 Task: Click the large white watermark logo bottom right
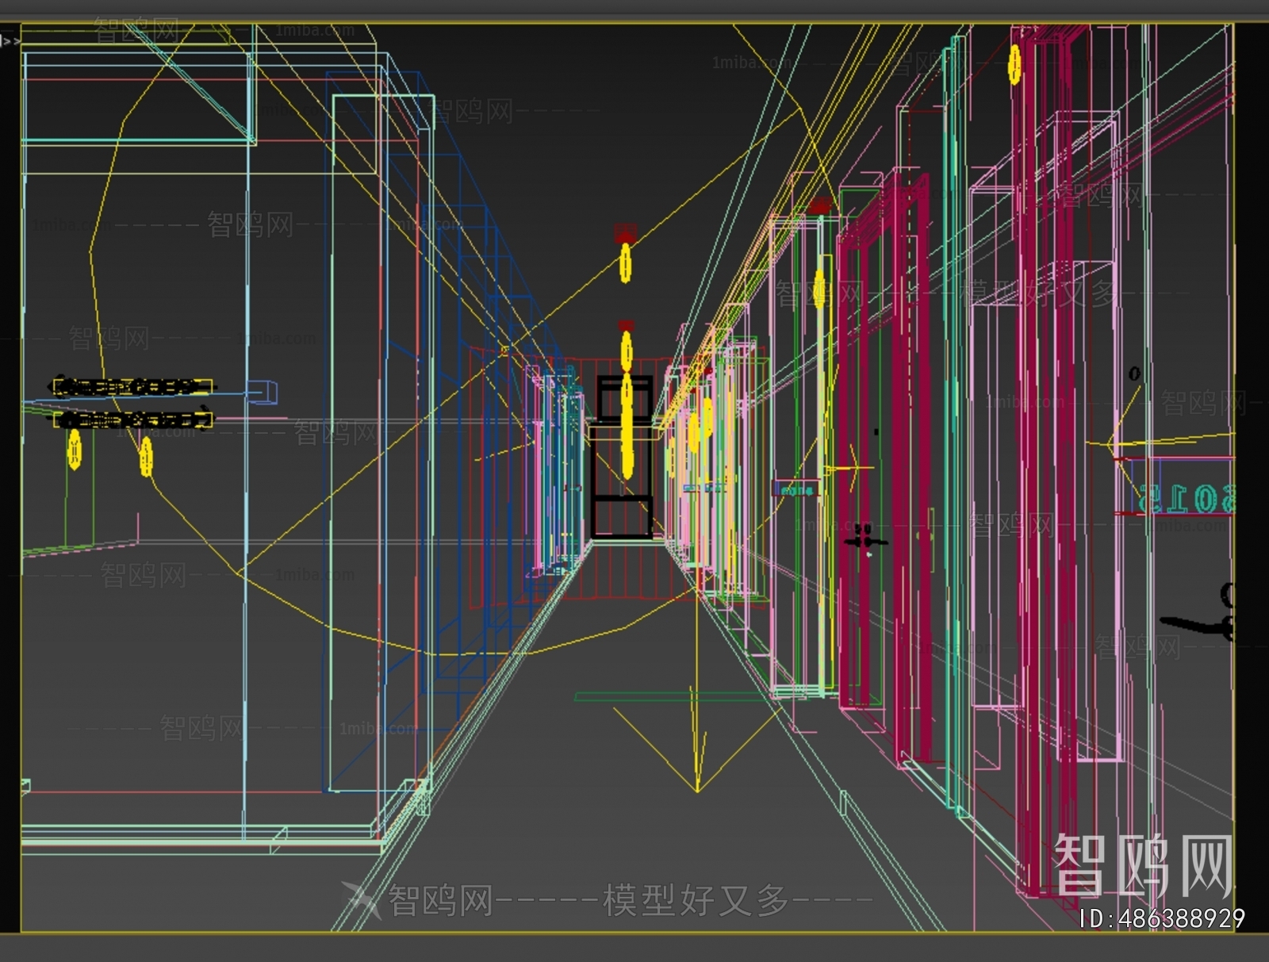coord(1144,864)
